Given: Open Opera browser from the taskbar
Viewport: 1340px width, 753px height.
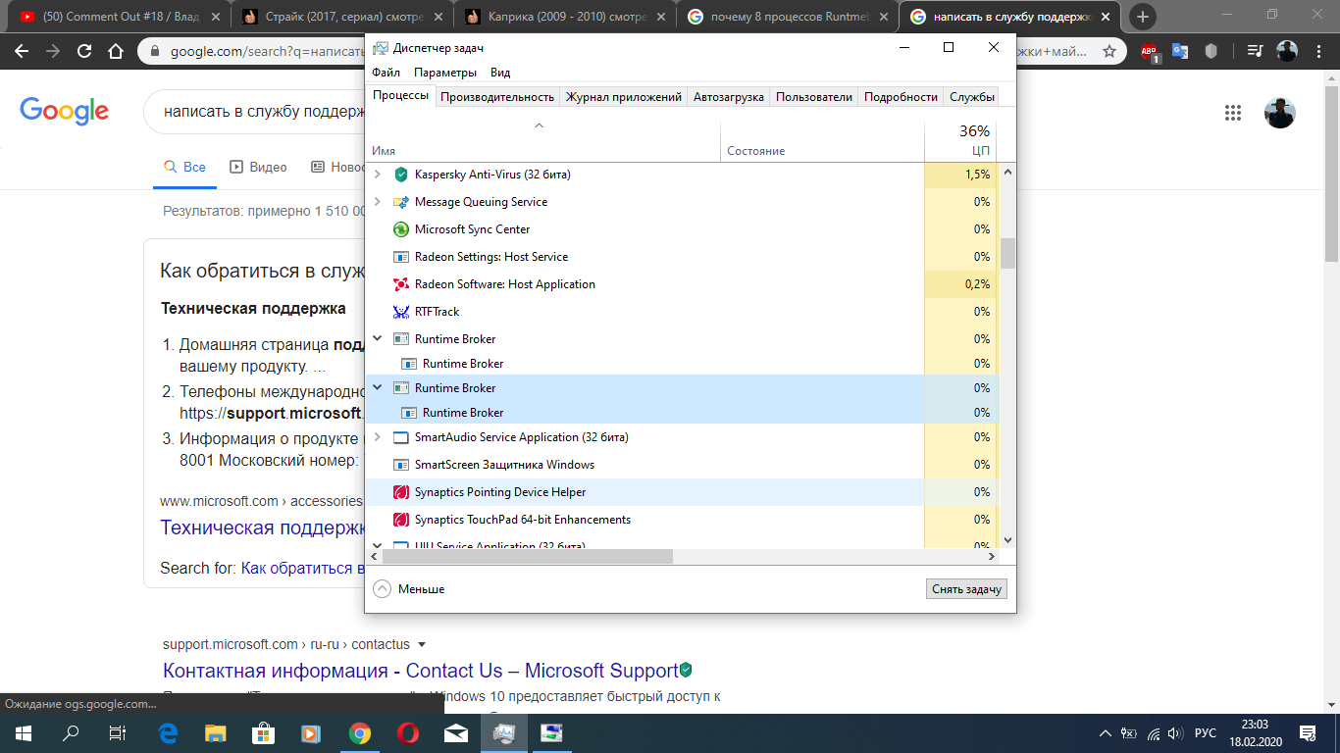Looking at the screenshot, I should coord(408,732).
